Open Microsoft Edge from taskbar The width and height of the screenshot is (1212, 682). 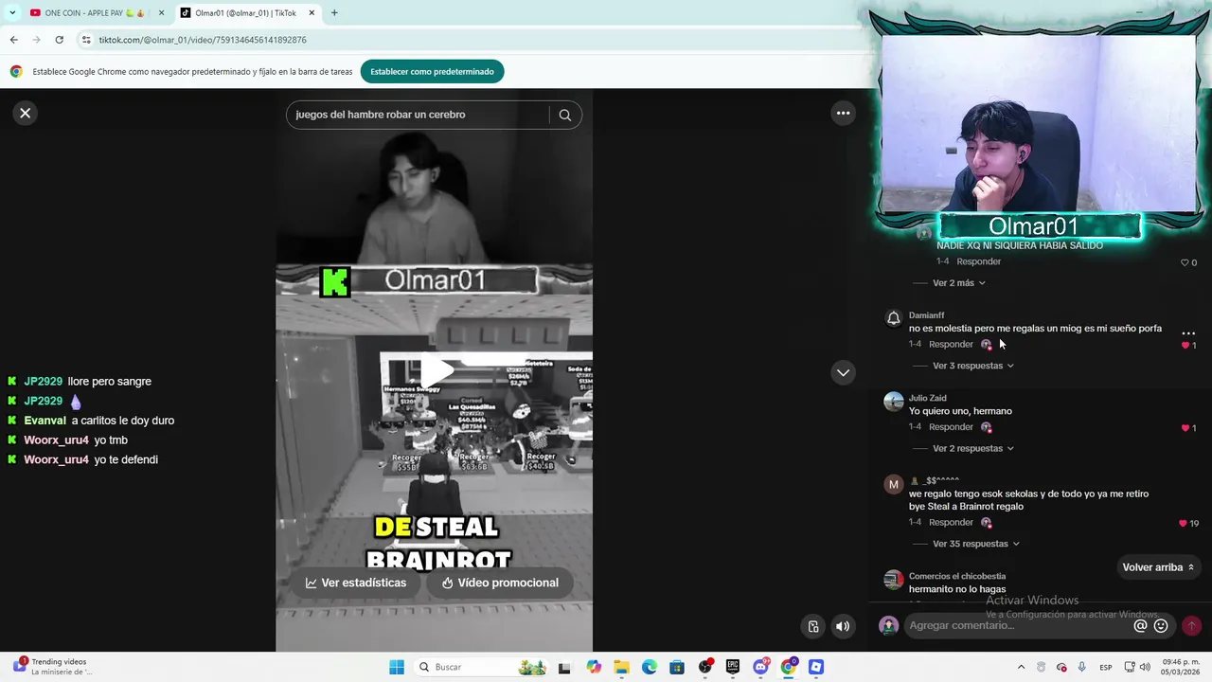pyautogui.click(x=650, y=667)
